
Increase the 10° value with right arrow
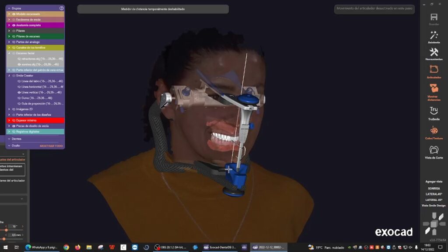[x=23, y=226]
